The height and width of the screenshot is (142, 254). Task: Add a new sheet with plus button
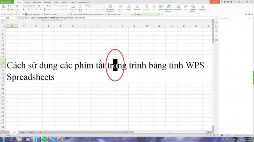click(41, 132)
